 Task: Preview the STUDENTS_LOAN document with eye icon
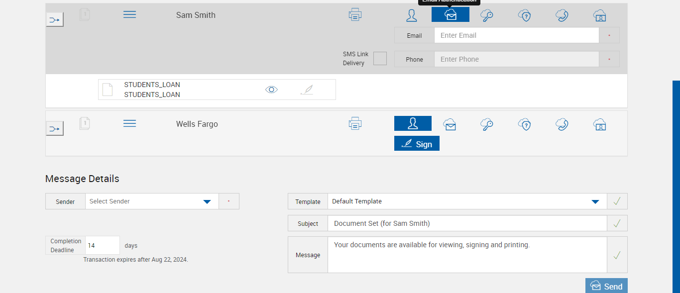271,90
